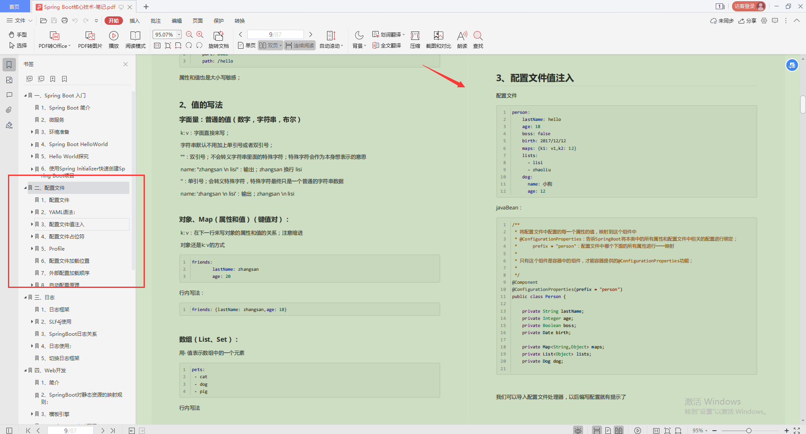Switch to 转换 tab
This screenshot has height=434, width=806.
pos(239,21)
